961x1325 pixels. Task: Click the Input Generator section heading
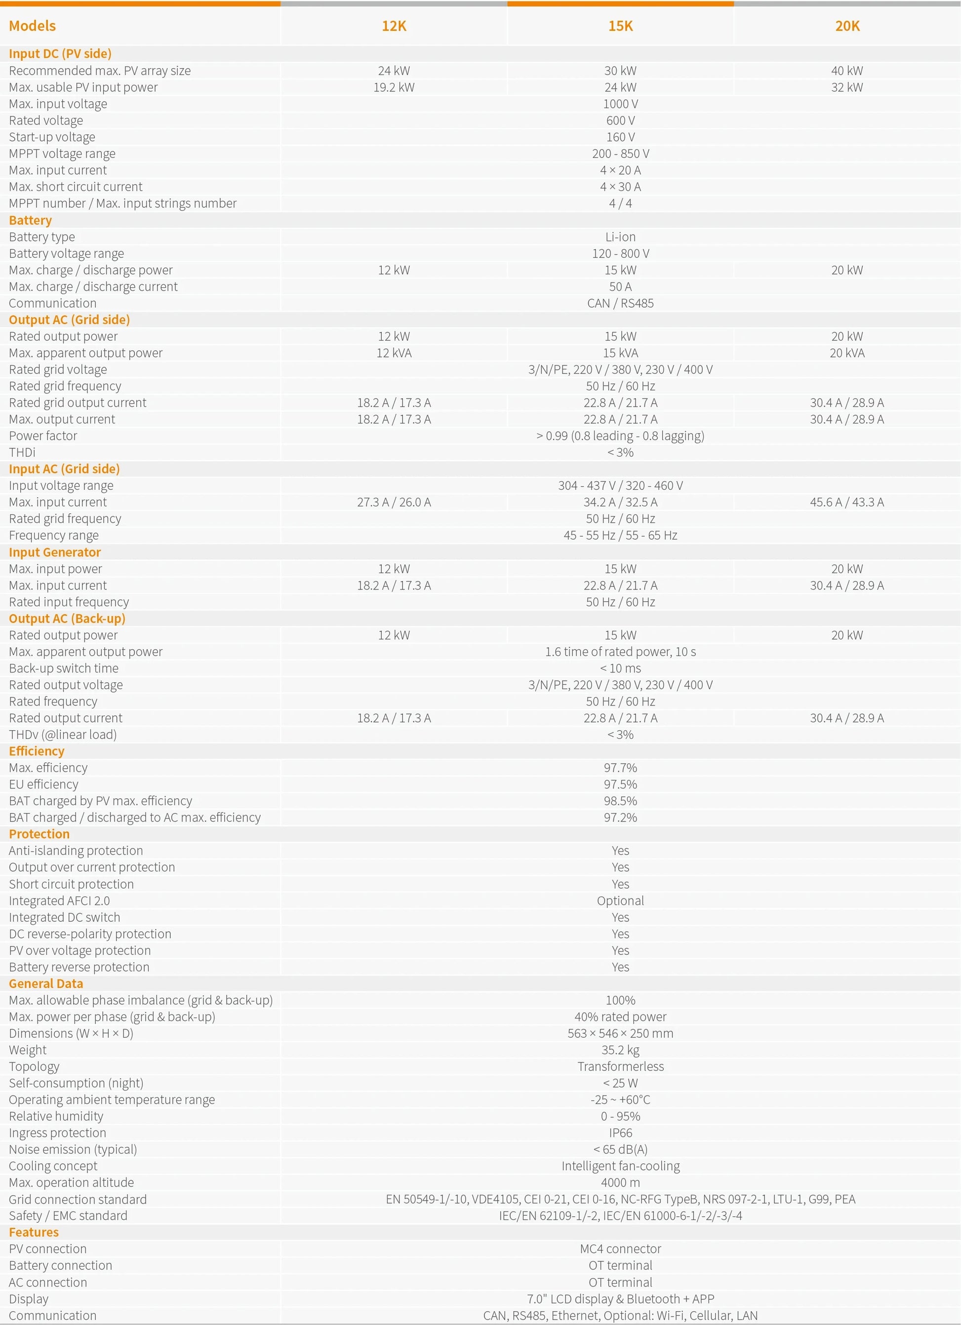click(54, 552)
